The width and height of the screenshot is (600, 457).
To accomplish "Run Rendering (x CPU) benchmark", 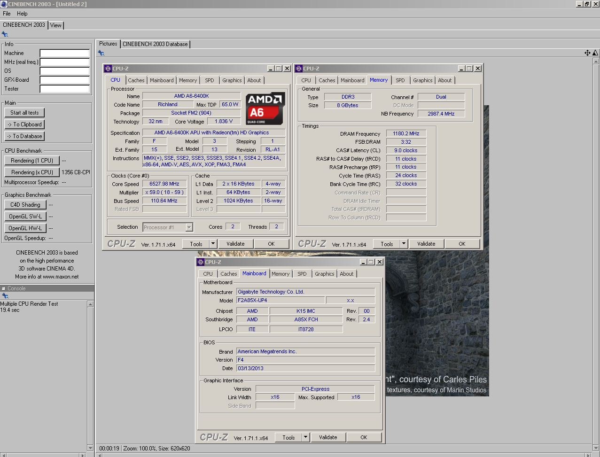I will tap(32, 172).
